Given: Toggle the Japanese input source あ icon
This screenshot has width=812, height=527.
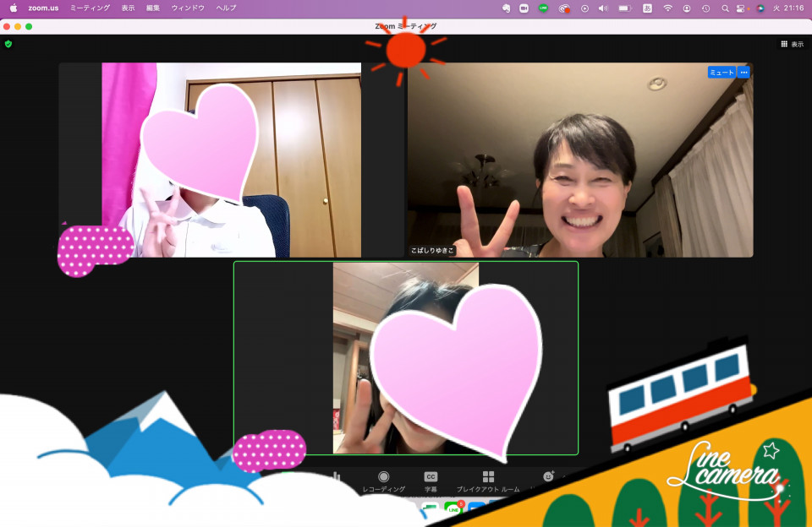Looking at the screenshot, I should [647, 8].
